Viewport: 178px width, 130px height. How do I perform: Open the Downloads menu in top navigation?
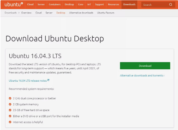[130, 4]
